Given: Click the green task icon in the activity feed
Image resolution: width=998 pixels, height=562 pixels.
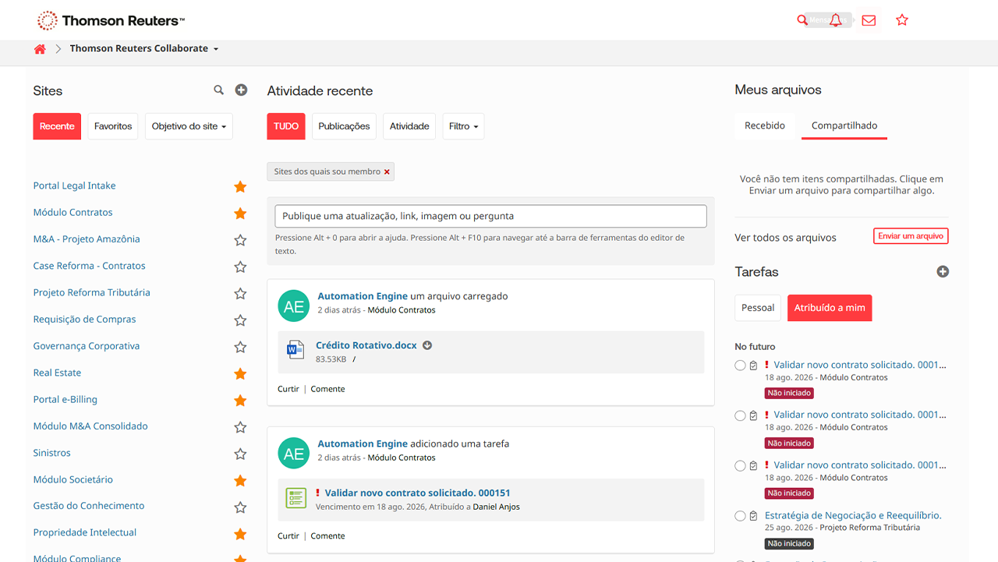Looking at the screenshot, I should point(296,498).
